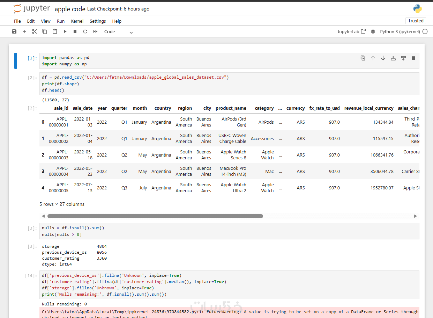This screenshot has width=433, height=318.
Task: Delete the selected cell with trash icon
Action: [x=413, y=58]
